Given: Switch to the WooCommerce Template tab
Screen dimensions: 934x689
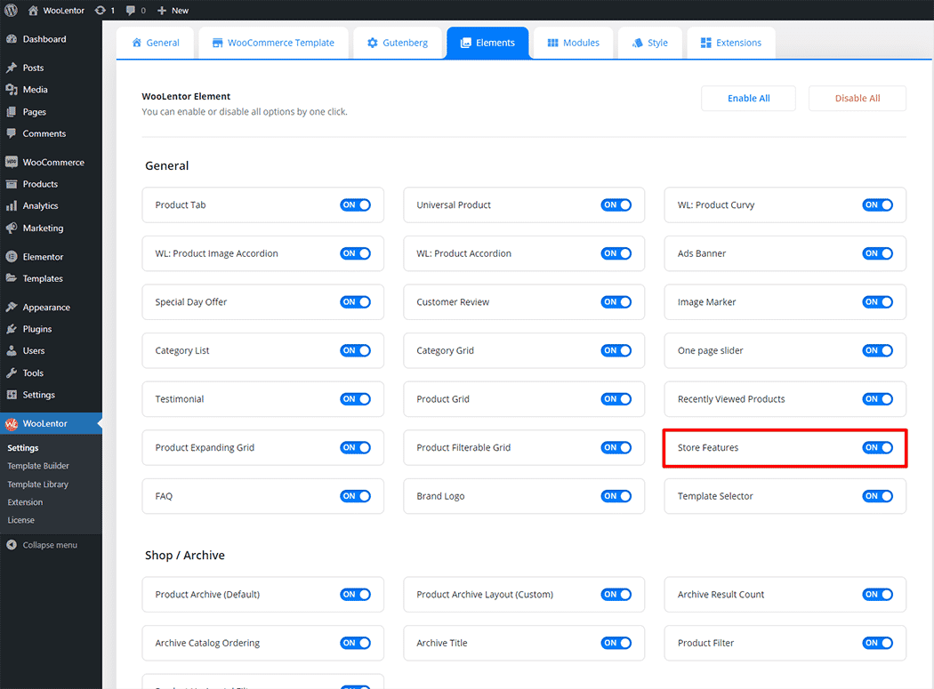Looking at the screenshot, I should [x=272, y=43].
